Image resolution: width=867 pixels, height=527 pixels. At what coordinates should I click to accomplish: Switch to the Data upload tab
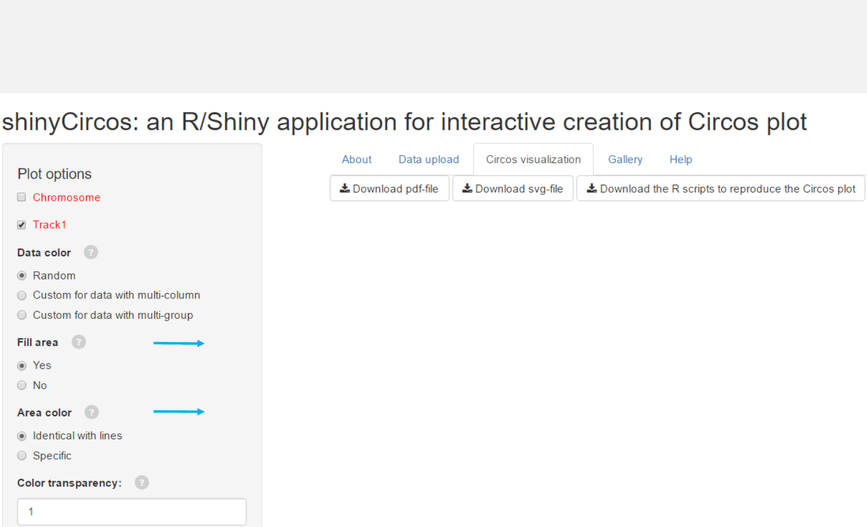tap(429, 159)
